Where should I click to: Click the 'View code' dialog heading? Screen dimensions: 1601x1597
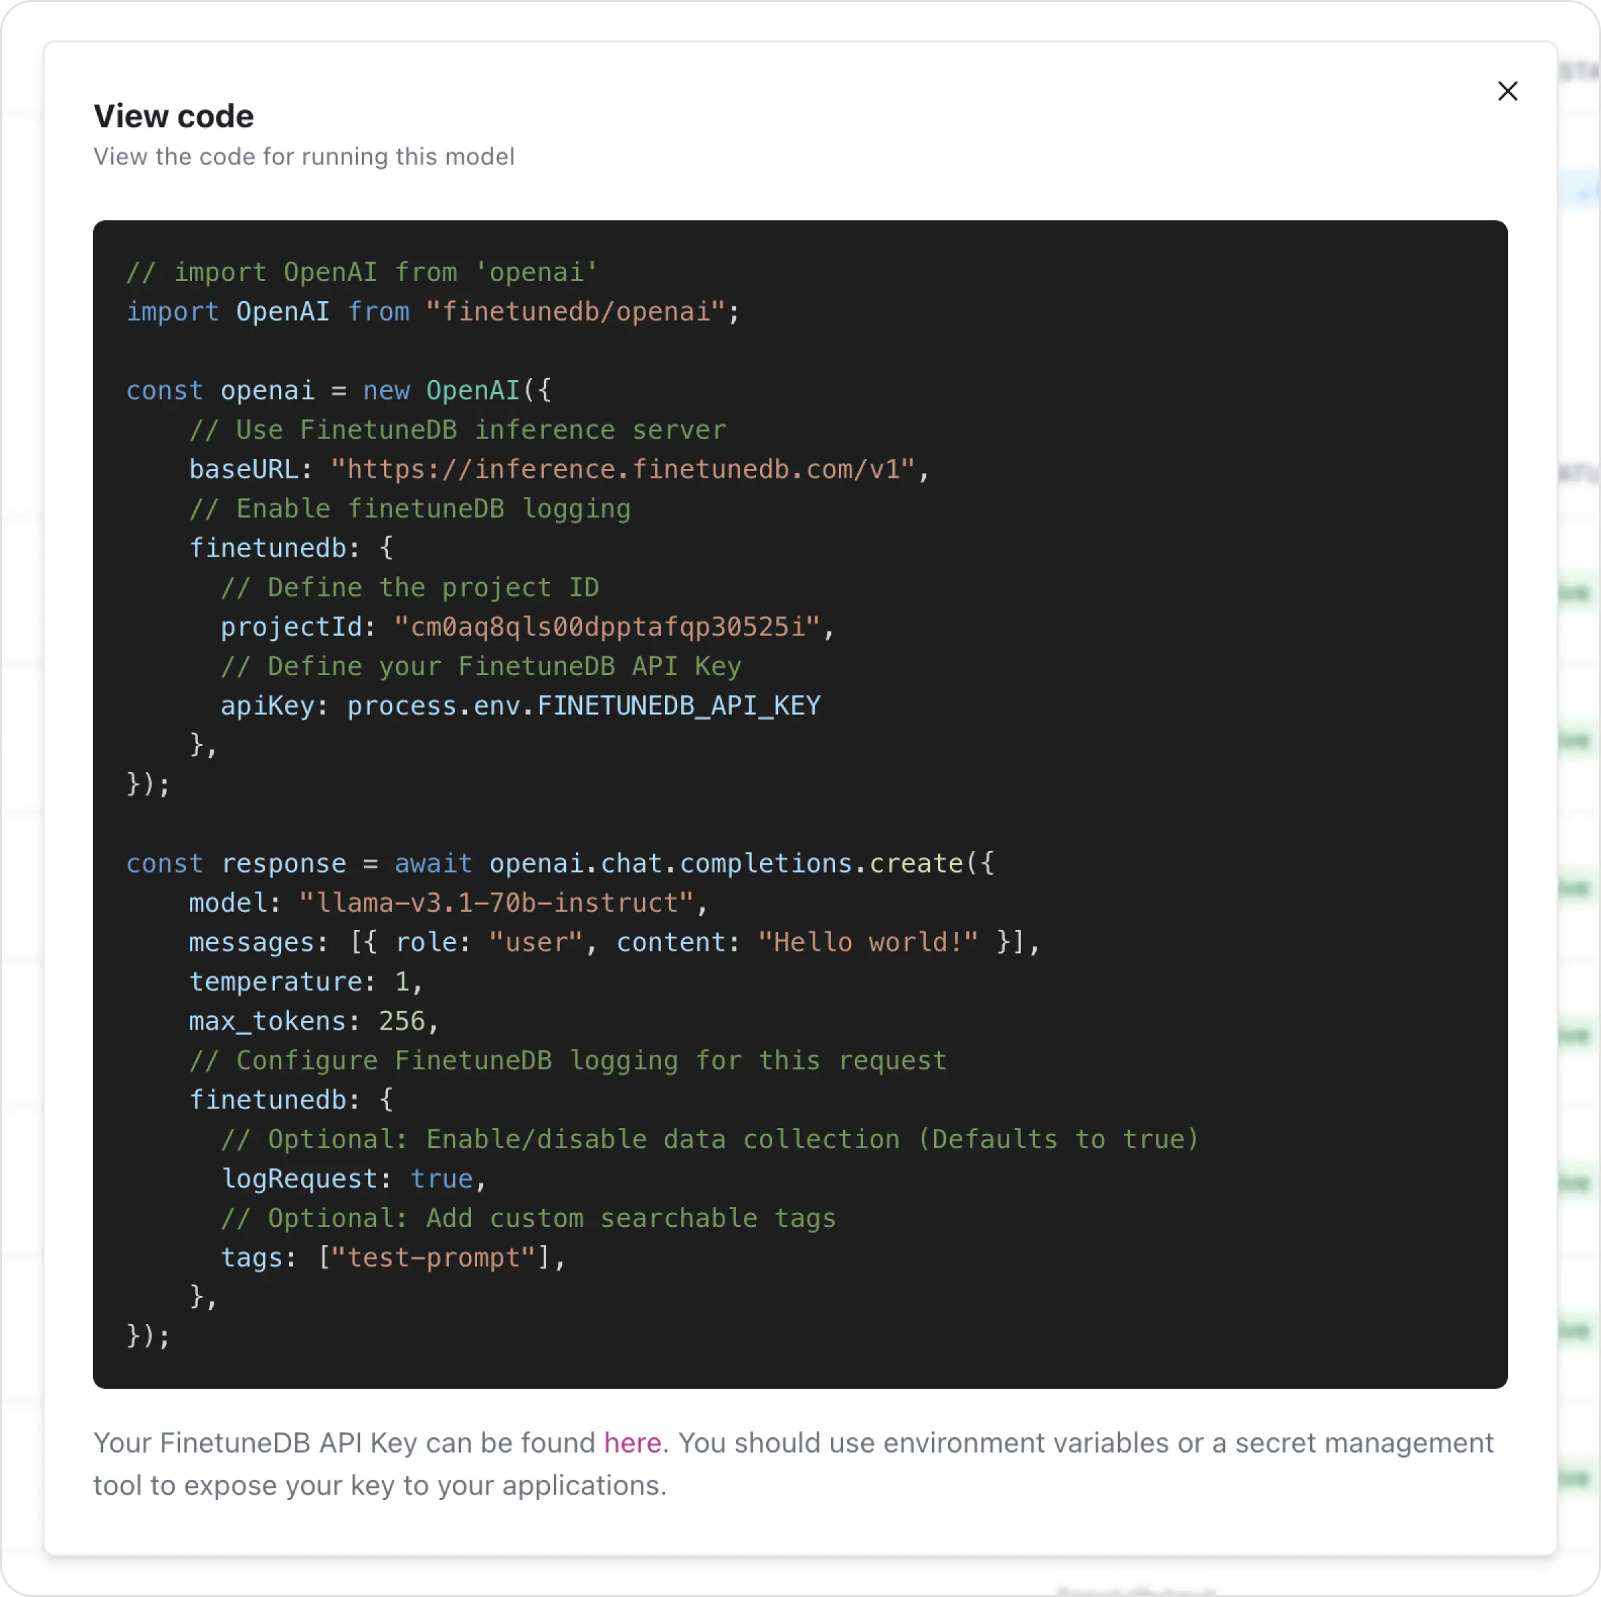173,116
